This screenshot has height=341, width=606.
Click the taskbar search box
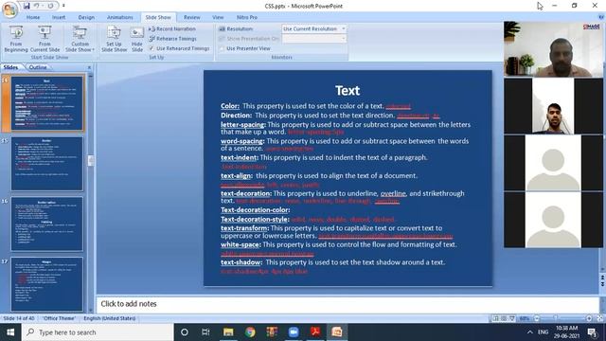98,332
